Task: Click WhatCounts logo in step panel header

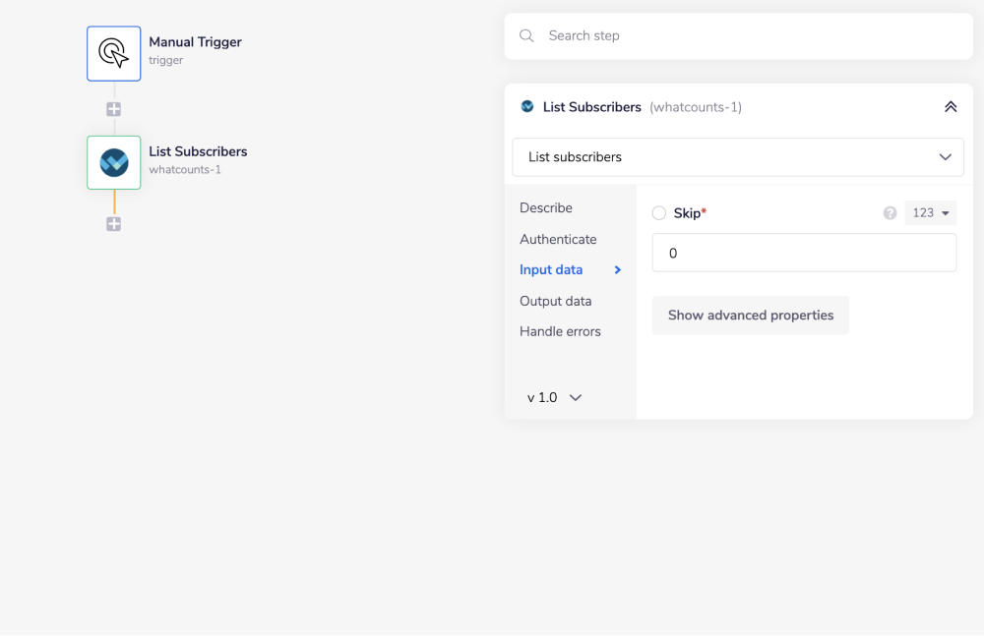Action: (527, 107)
